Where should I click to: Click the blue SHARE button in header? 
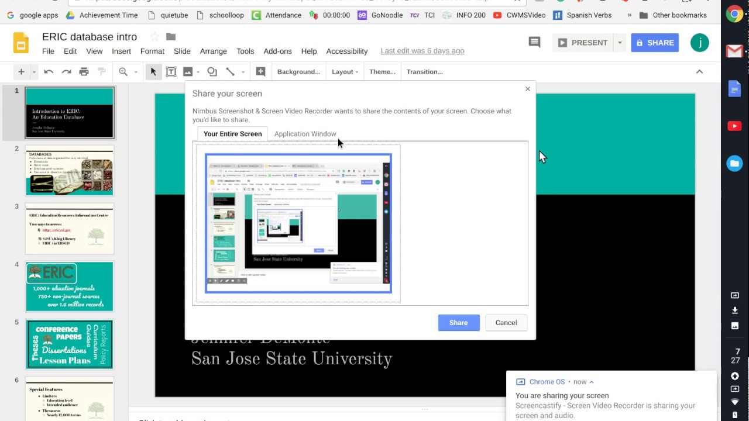point(655,43)
